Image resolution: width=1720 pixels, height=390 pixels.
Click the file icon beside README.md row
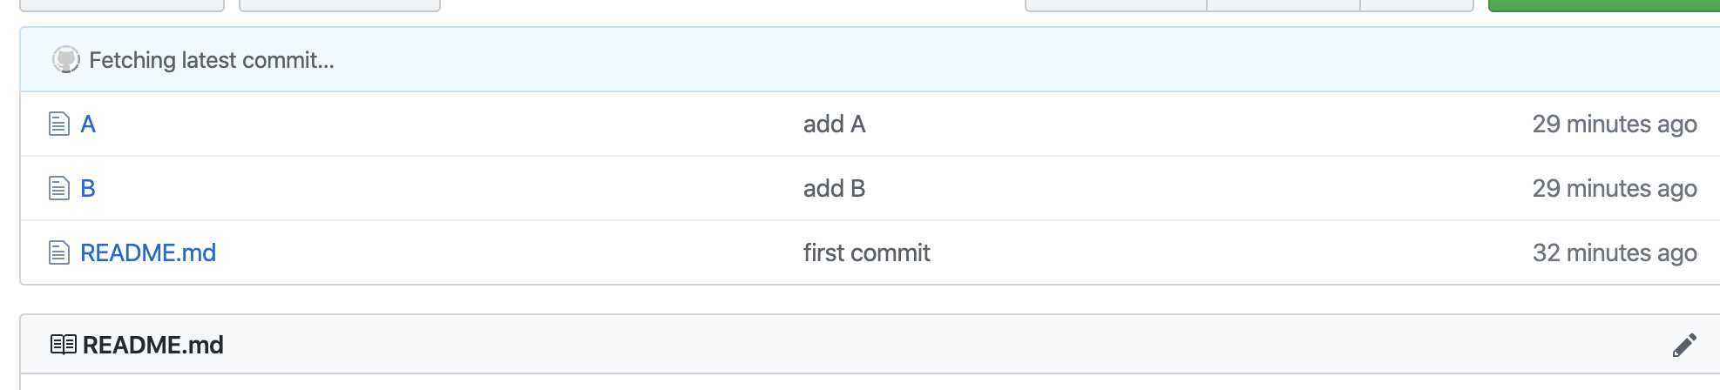(x=59, y=253)
